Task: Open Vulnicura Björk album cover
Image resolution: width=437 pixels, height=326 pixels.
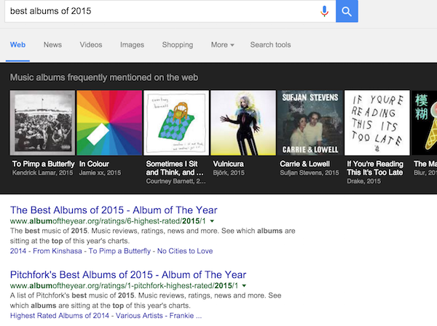Action: 243,123
